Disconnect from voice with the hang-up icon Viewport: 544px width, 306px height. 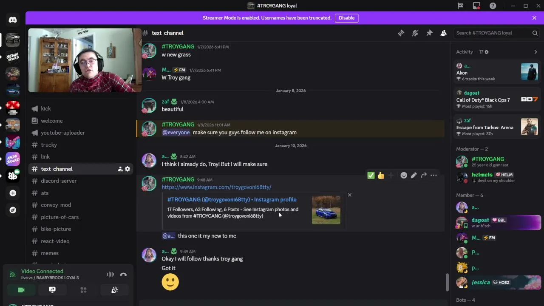tap(123, 275)
